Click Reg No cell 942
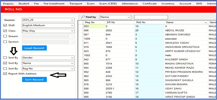Image resolution: width=217 pixels, height=100 pixels. click(x=94, y=60)
